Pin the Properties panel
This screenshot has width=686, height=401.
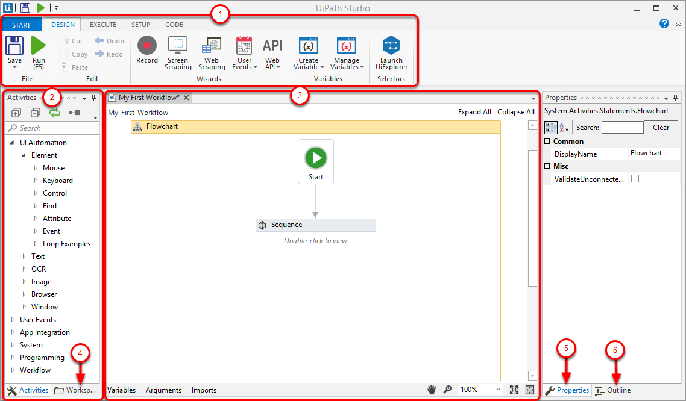pos(676,98)
